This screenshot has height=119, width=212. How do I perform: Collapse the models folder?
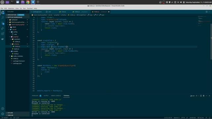coord(18,51)
